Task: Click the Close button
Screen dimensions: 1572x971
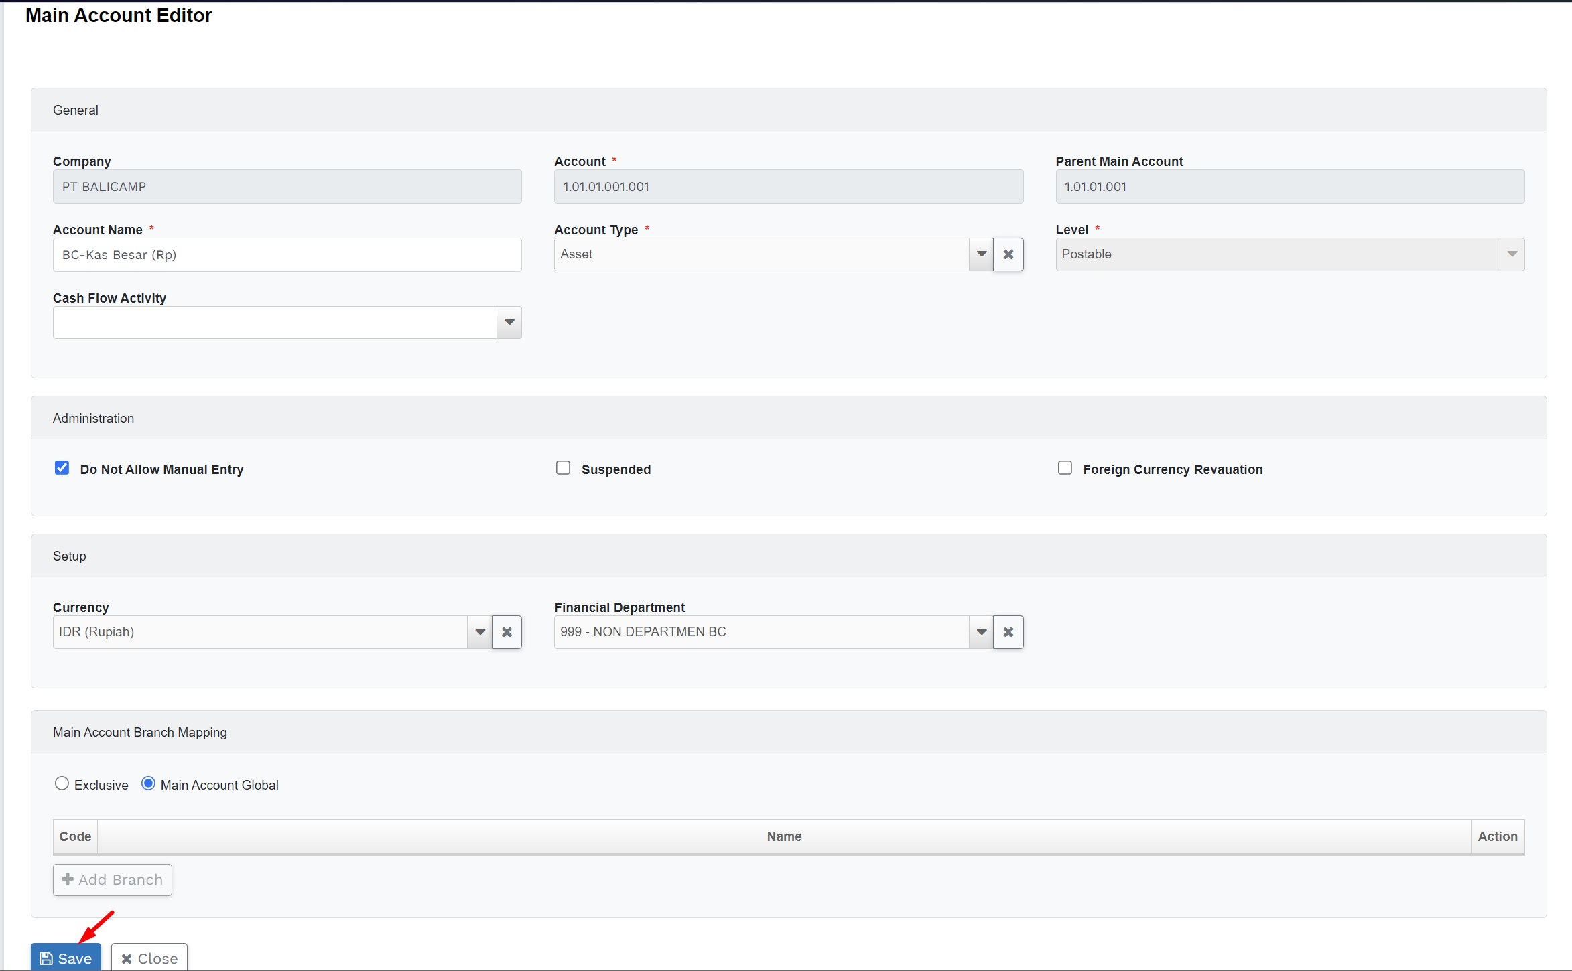Action: point(149,958)
